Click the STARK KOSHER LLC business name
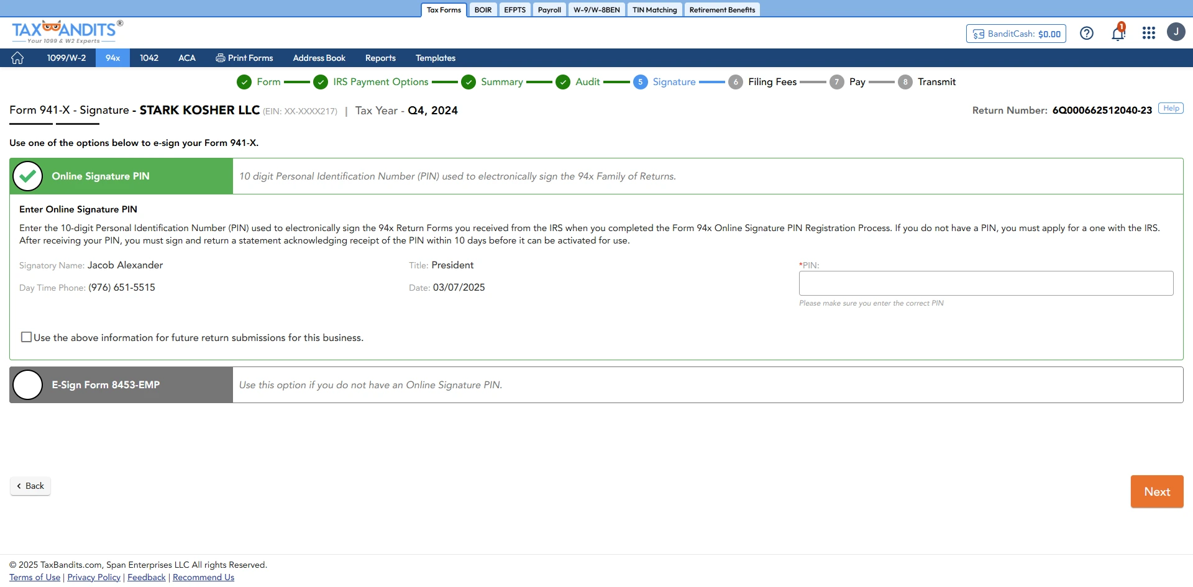 point(199,110)
